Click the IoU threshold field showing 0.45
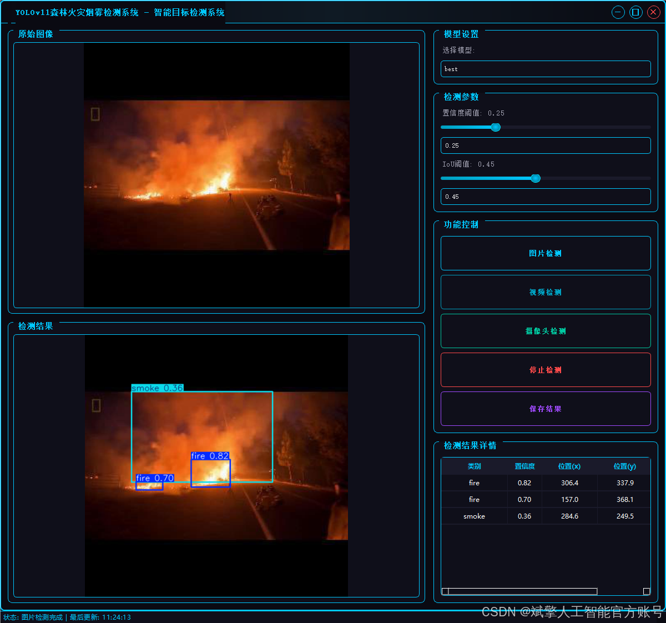Screen dimensions: 666x623 546,197
